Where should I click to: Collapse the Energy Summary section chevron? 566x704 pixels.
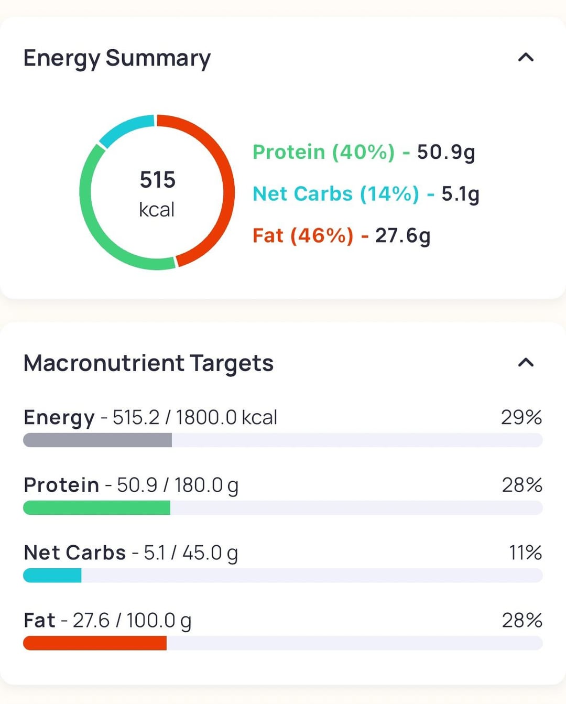click(526, 57)
